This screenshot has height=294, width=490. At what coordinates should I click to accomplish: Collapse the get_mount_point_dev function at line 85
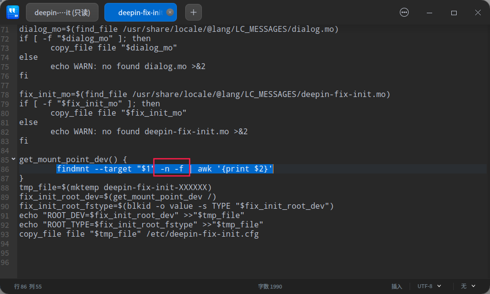tap(13, 159)
